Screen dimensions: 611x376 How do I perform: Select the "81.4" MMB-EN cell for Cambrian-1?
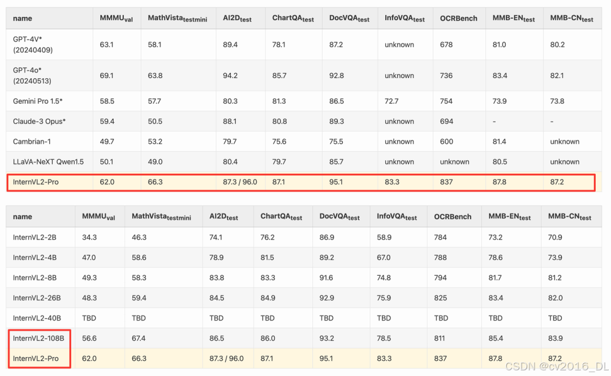499,142
